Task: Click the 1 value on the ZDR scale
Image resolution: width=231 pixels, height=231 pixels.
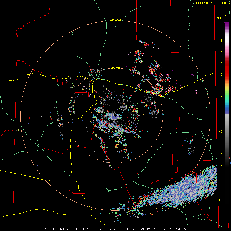Action: coord(222,97)
